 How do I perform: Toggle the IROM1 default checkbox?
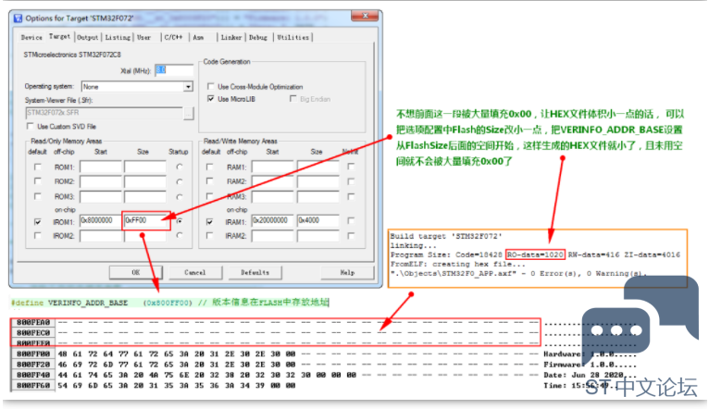[38, 221]
